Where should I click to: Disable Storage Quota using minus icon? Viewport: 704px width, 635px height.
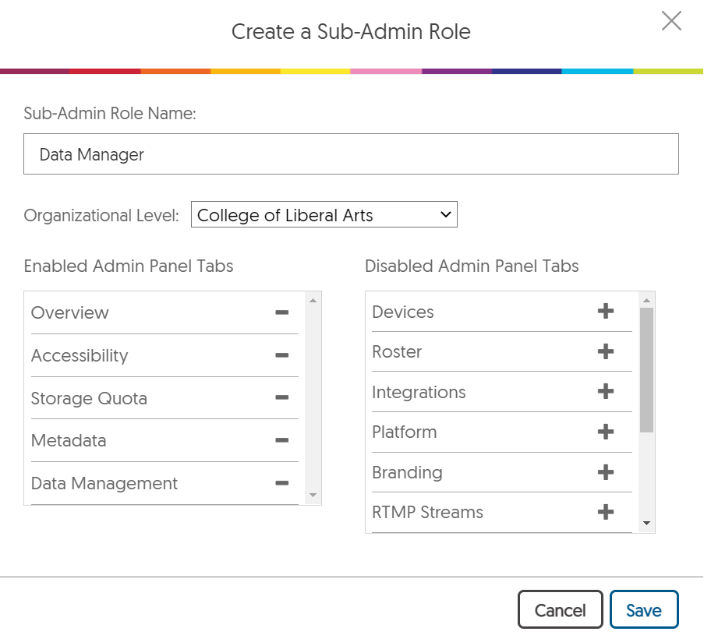pos(281,398)
